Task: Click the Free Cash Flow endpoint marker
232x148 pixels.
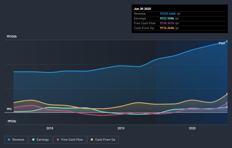Action: click(227, 103)
